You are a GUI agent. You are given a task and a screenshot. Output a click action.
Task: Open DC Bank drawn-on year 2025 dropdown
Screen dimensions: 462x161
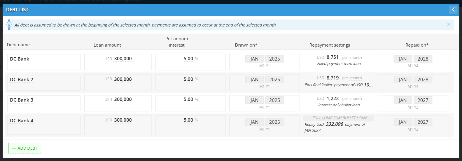tap(274, 59)
